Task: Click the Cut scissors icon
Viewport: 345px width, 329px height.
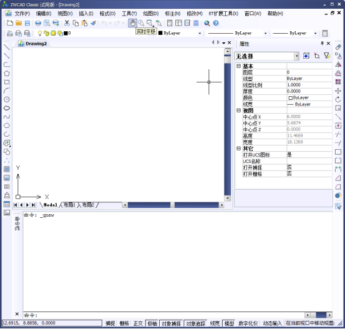Action: [67, 23]
